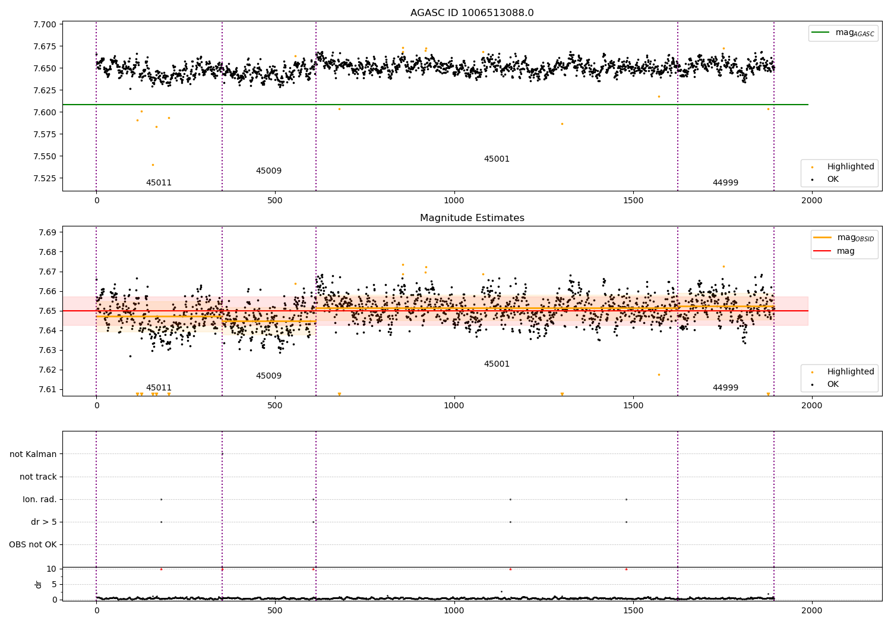Click the "Magnitude Estimates" plot title
Viewport: 891px width, 624px height.
472,218
